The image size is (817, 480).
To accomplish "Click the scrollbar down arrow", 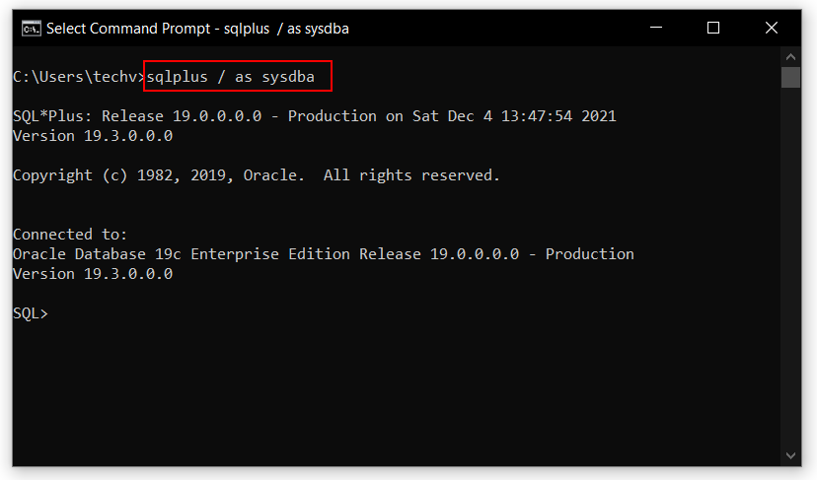I will [790, 455].
